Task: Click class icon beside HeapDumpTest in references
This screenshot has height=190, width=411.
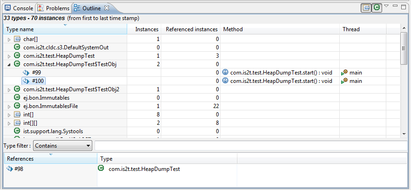Action: click(x=101, y=169)
